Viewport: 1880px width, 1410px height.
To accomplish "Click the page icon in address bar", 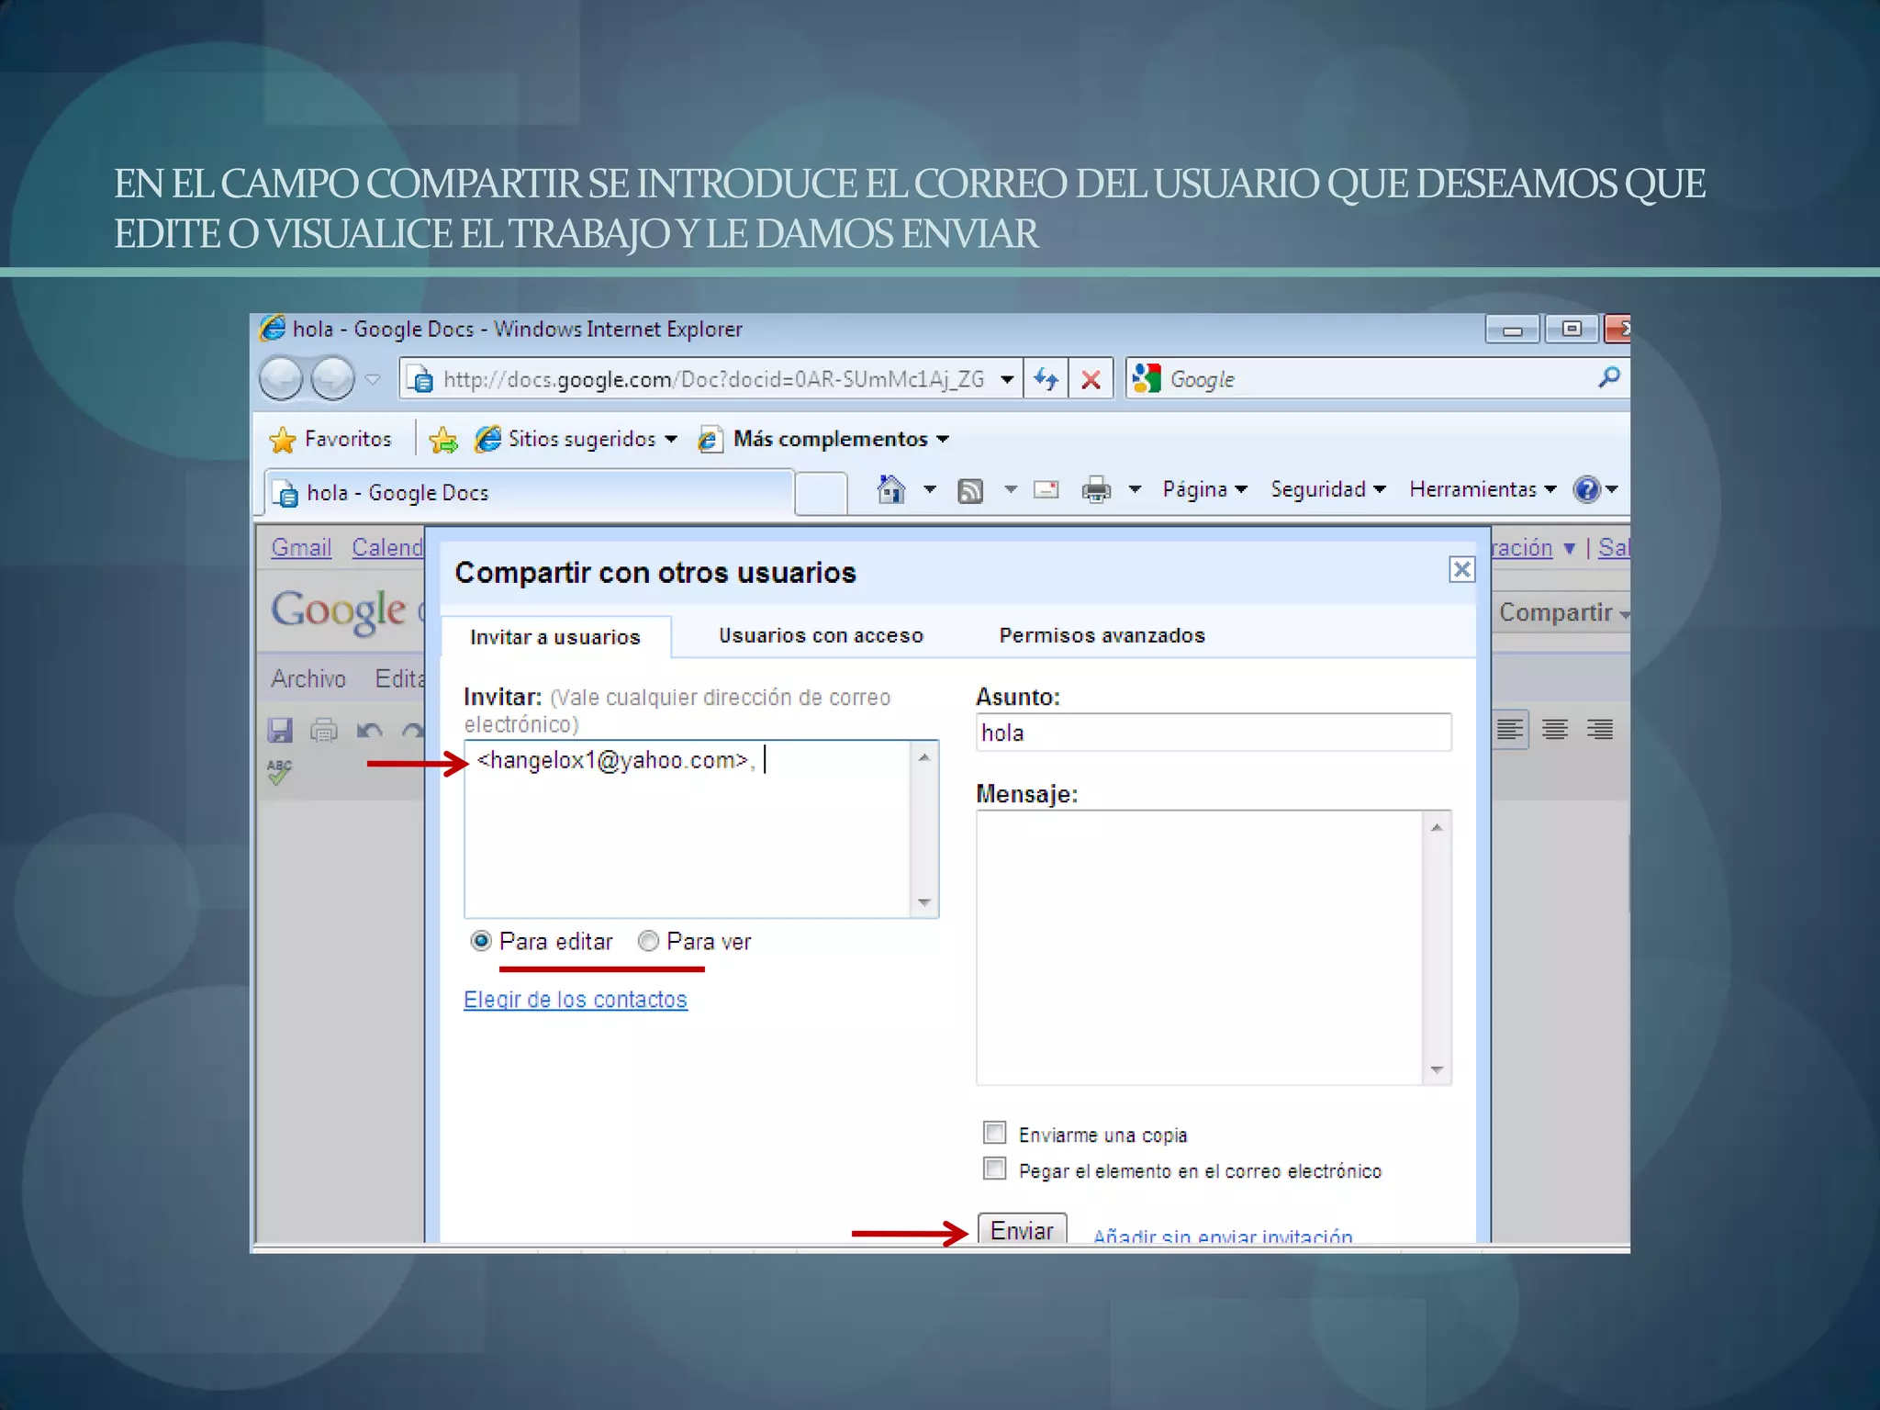I will (x=420, y=379).
